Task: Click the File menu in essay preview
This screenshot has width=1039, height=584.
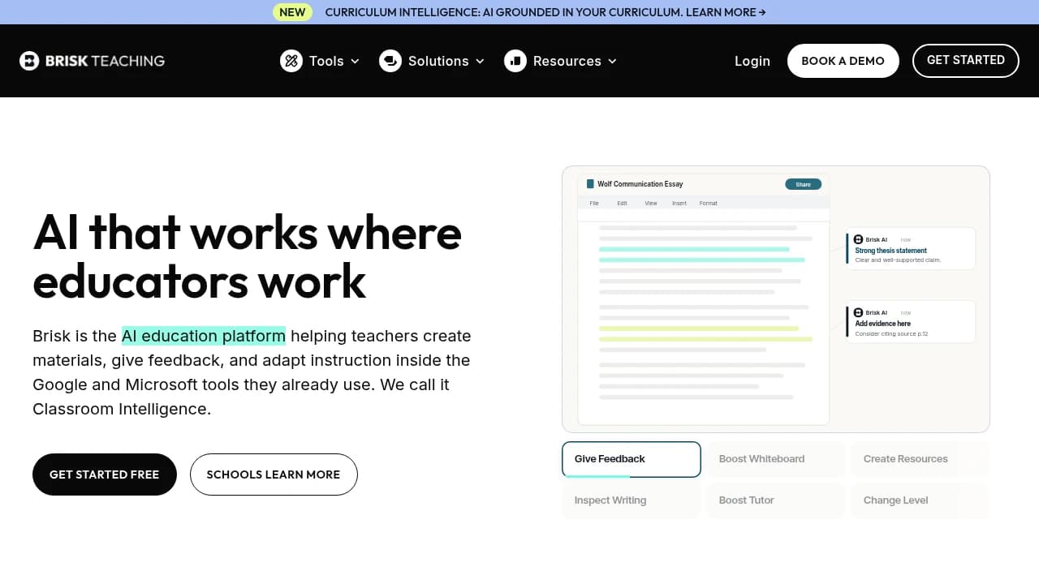Action: 594,204
